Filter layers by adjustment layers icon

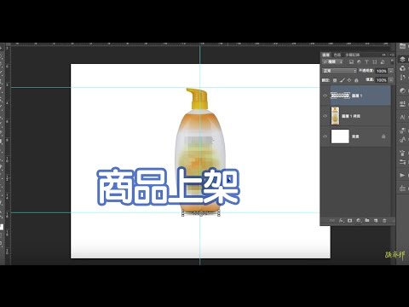359,61
